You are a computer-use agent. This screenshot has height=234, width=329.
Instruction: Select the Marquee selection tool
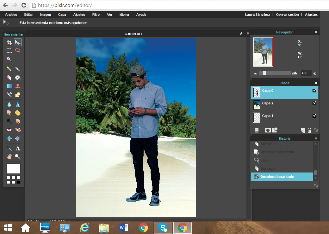point(9,50)
